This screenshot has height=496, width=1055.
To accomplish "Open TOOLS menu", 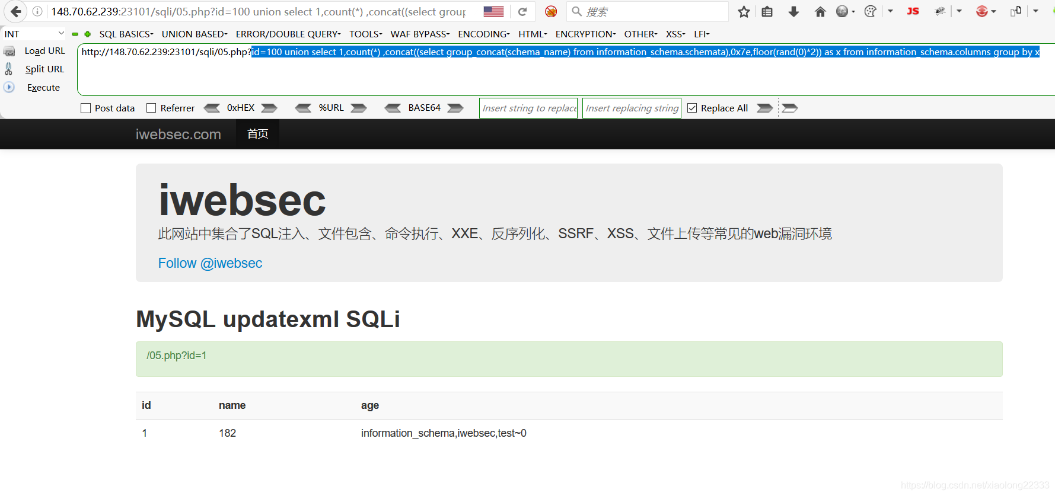I will (x=365, y=34).
